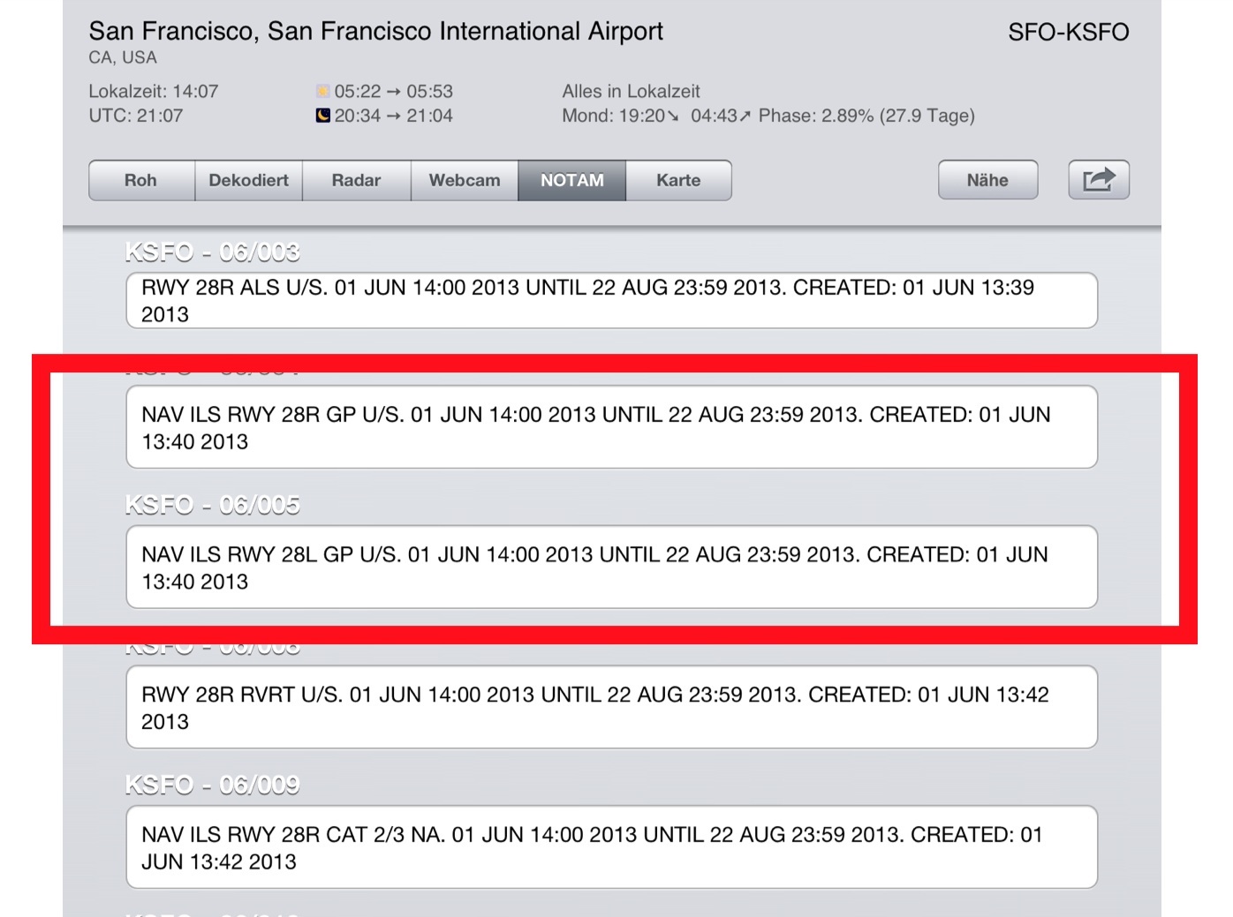The width and height of the screenshot is (1233, 917).
Task: Select the NOTAM tab
Action: tap(571, 180)
